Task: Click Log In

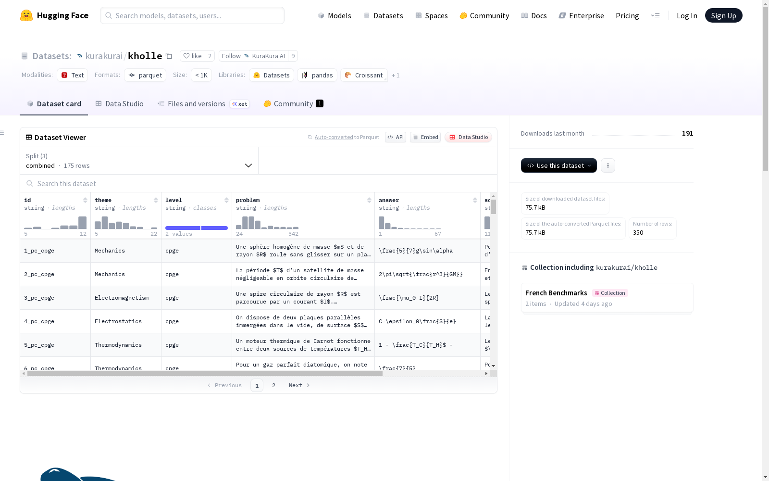Action: (x=687, y=15)
